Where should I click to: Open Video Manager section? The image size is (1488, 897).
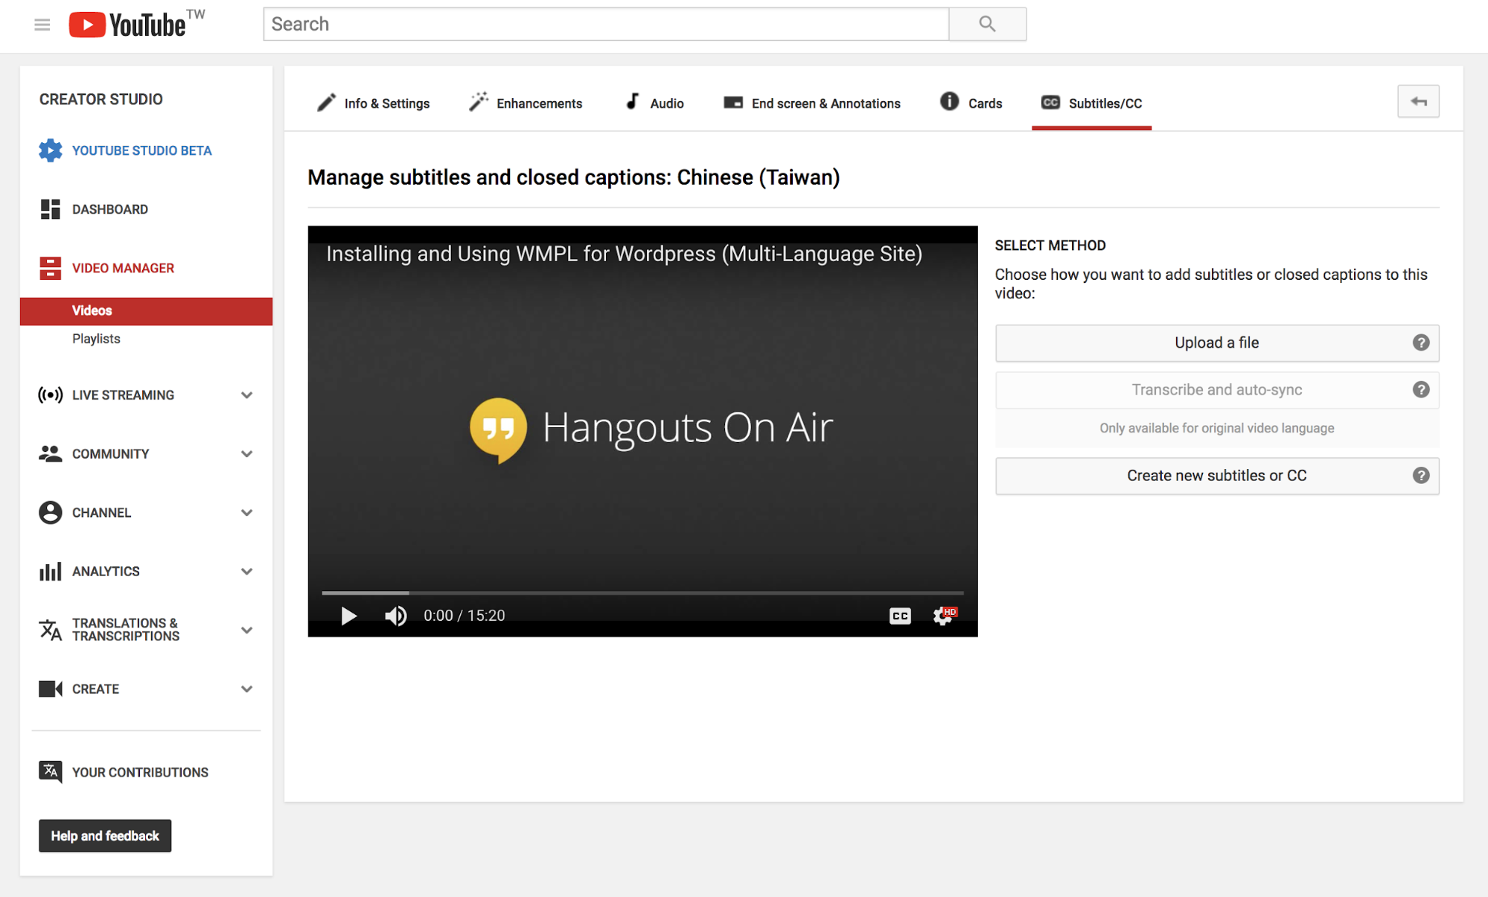pyautogui.click(x=123, y=268)
